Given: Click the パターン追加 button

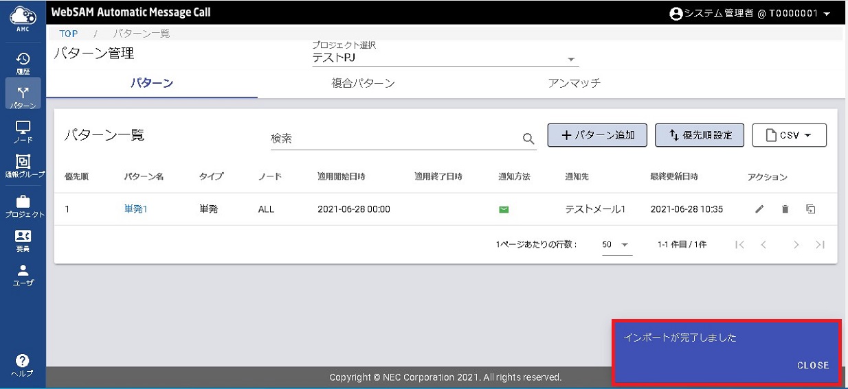Looking at the screenshot, I should click(x=597, y=135).
